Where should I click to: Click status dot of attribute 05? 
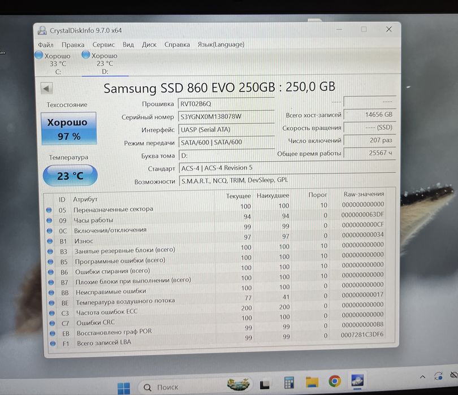click(49, 210)
